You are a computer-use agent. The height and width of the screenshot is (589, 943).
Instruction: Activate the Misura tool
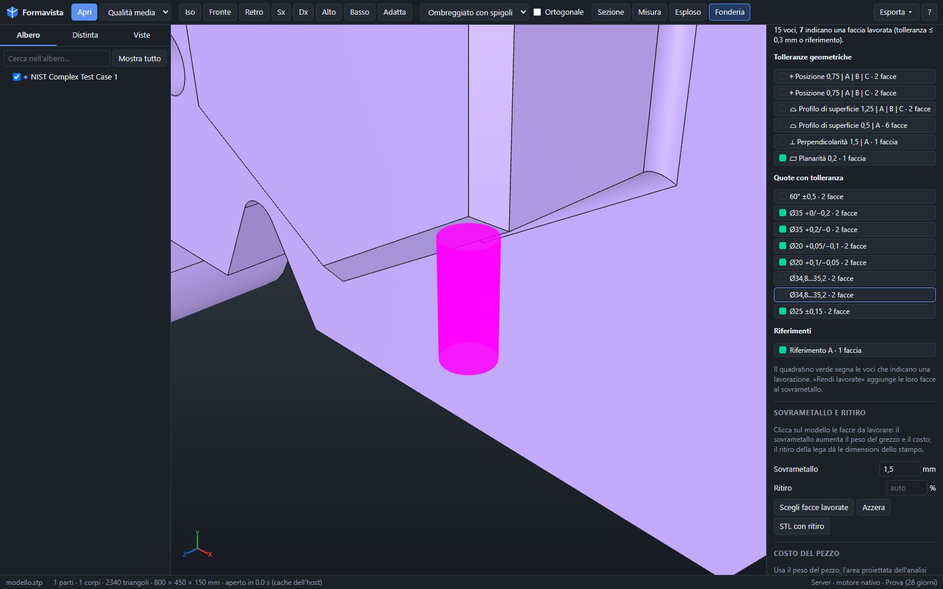tap(649, 12)
